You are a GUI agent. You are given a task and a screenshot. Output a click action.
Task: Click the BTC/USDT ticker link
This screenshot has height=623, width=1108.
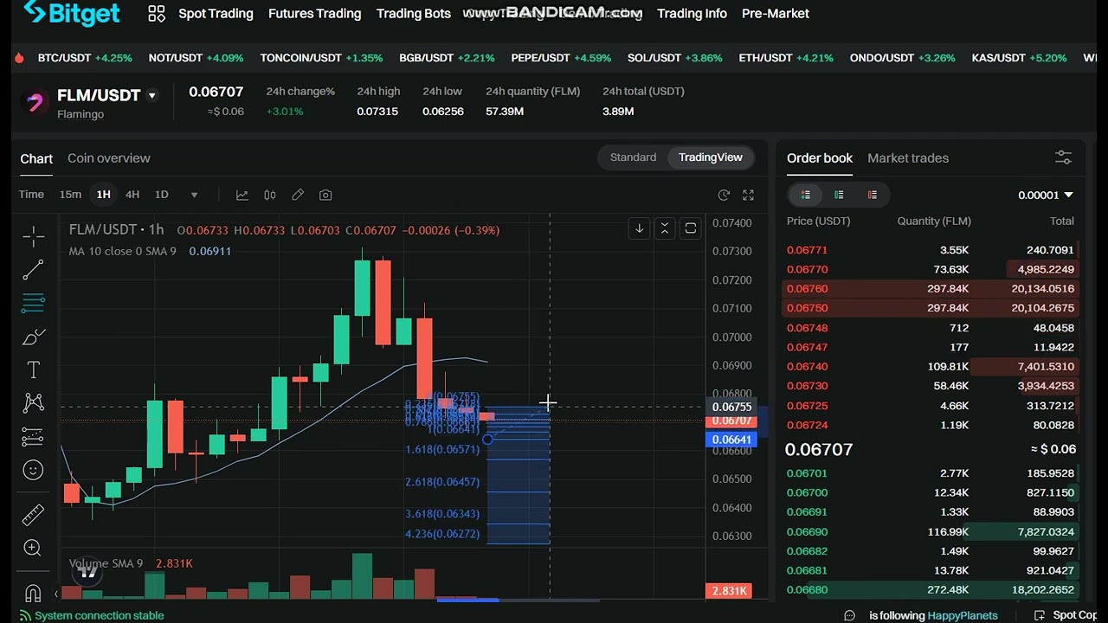pyautogui.click(x=85, y=58)
